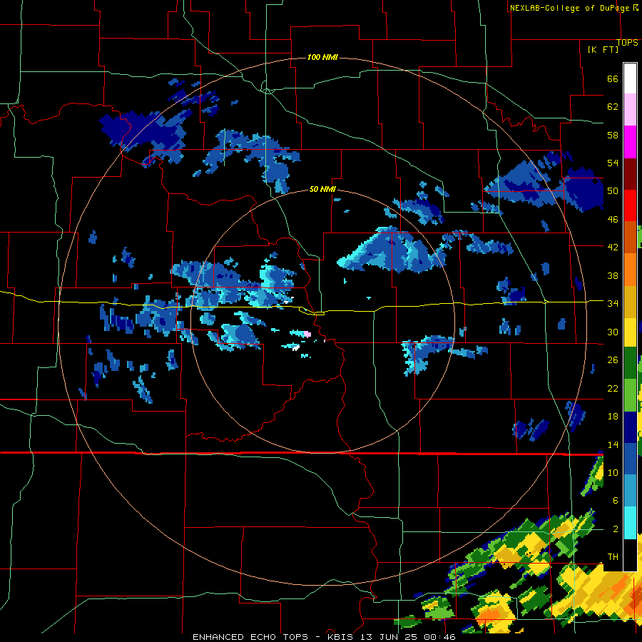
Task: Click the 50 NMI range ring label
Action: (x=322, y=189)
